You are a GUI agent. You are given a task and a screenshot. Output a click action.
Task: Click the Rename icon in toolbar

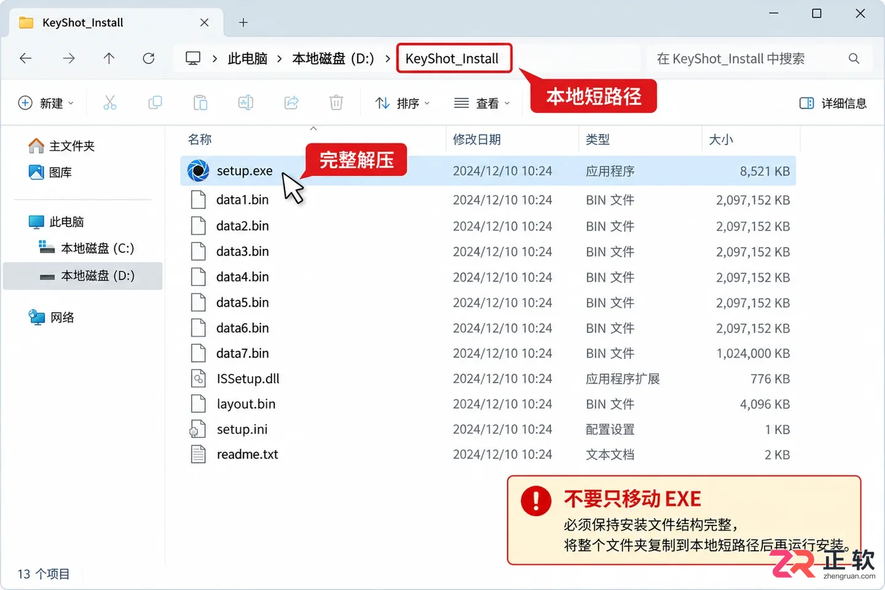pyautogui.click(x=246, y=103)
